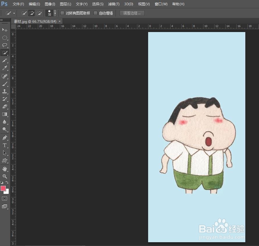Viewport: 259px width, 246px height.
Task: Swap foreground and background colors
Action: coord(7,182)
